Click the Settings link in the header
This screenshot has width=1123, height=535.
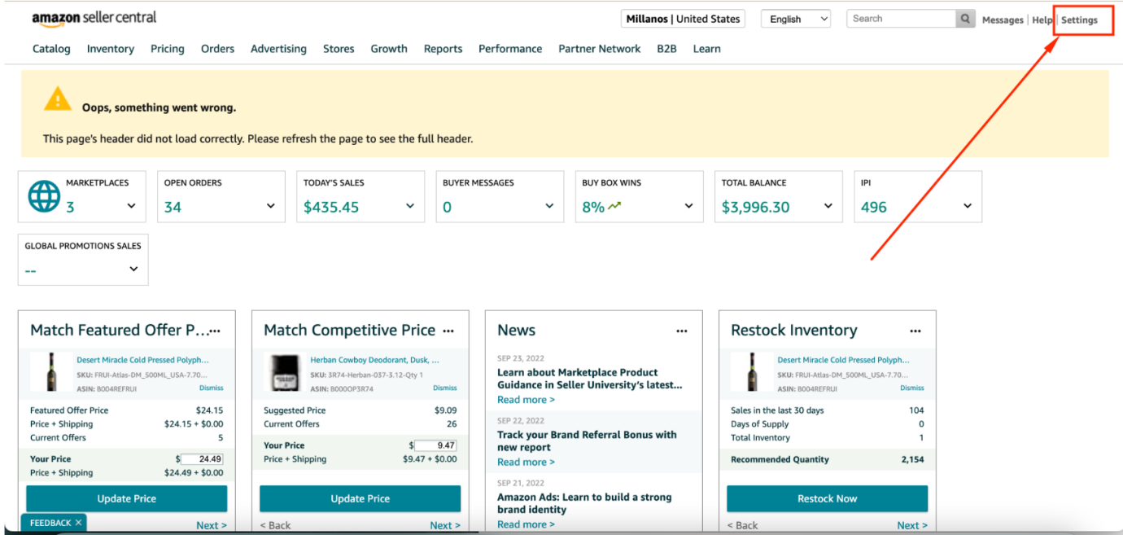tap(1079, 20)
